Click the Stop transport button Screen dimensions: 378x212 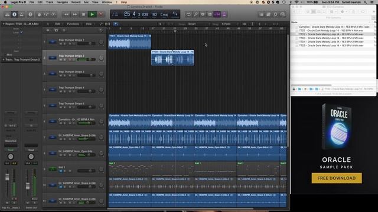83,14
